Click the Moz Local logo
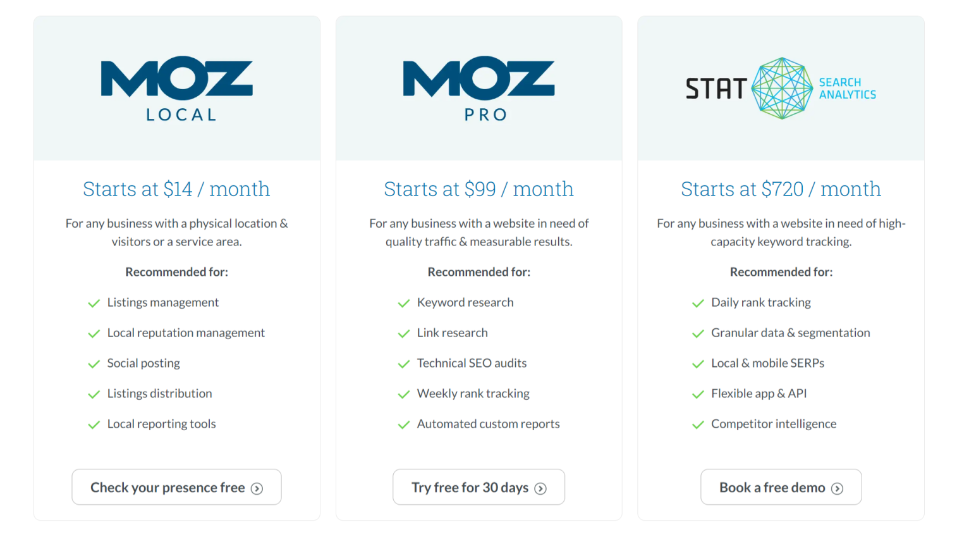 click(x=177, y=88)
